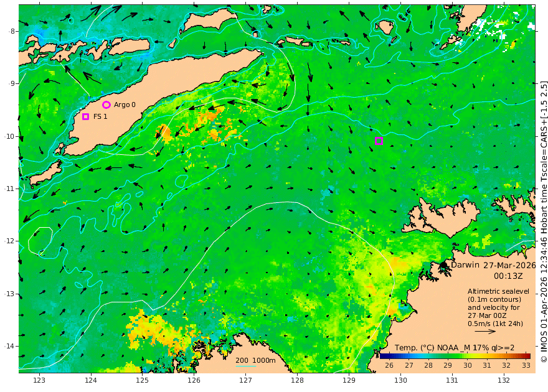Click the 128 longitude axis label
Screen dimensions: 548x392
(297, 380)
